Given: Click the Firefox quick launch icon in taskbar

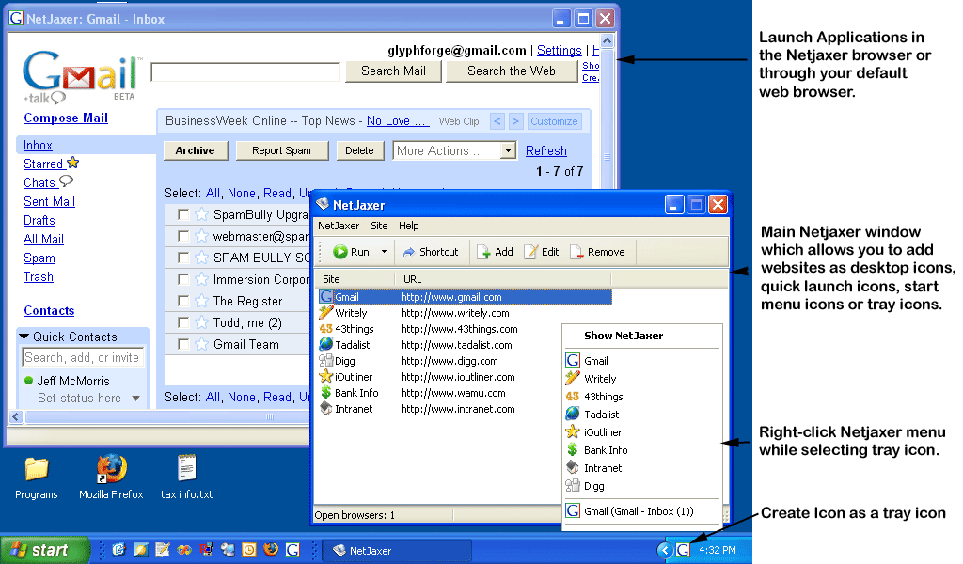Looking at the screenshot, I should 271,549.
